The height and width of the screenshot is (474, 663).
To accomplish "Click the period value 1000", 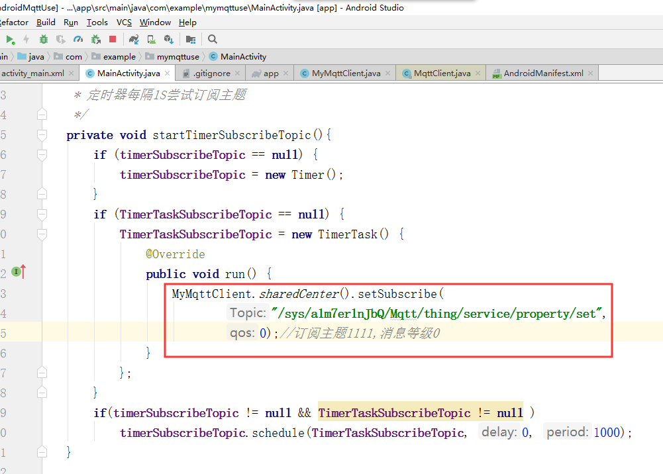I will tap(607, 432).
